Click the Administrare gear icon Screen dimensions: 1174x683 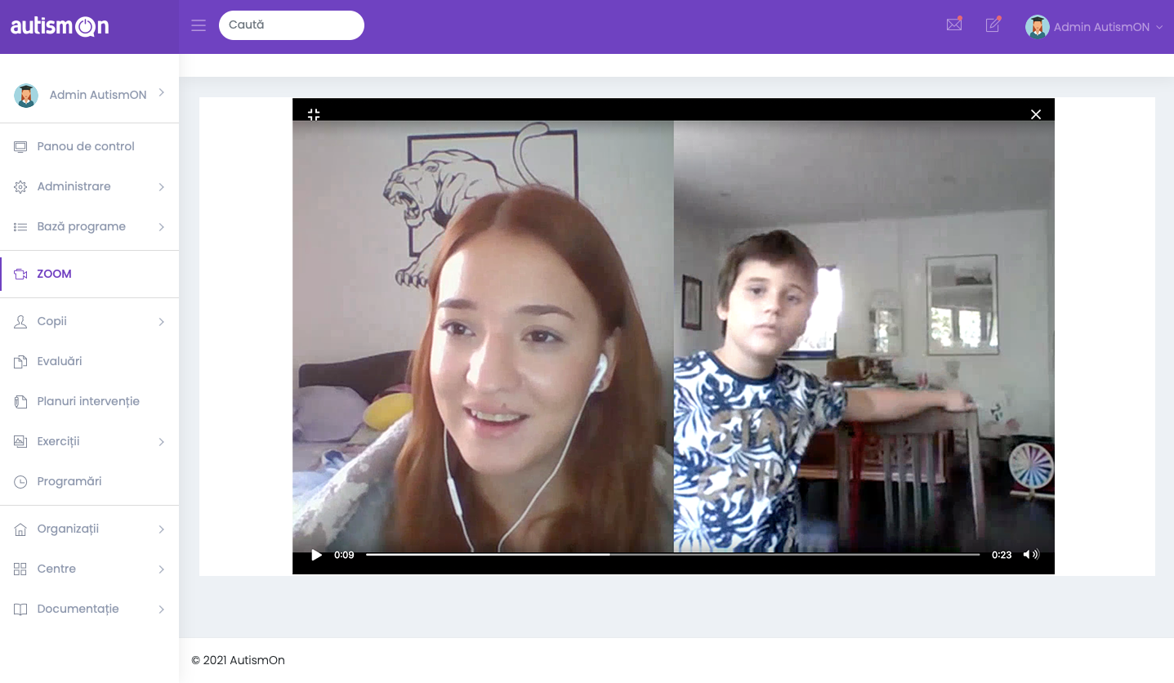(20, 187)
